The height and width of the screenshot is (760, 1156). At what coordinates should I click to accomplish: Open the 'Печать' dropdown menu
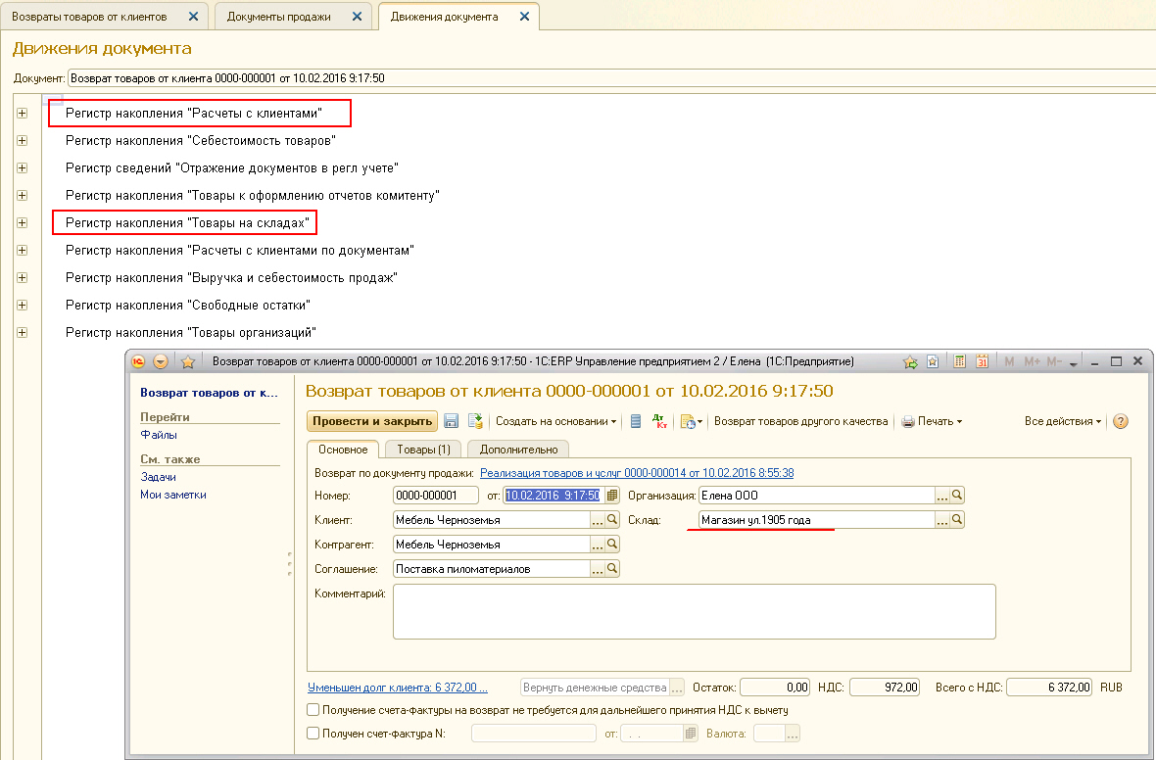[932, 421]
